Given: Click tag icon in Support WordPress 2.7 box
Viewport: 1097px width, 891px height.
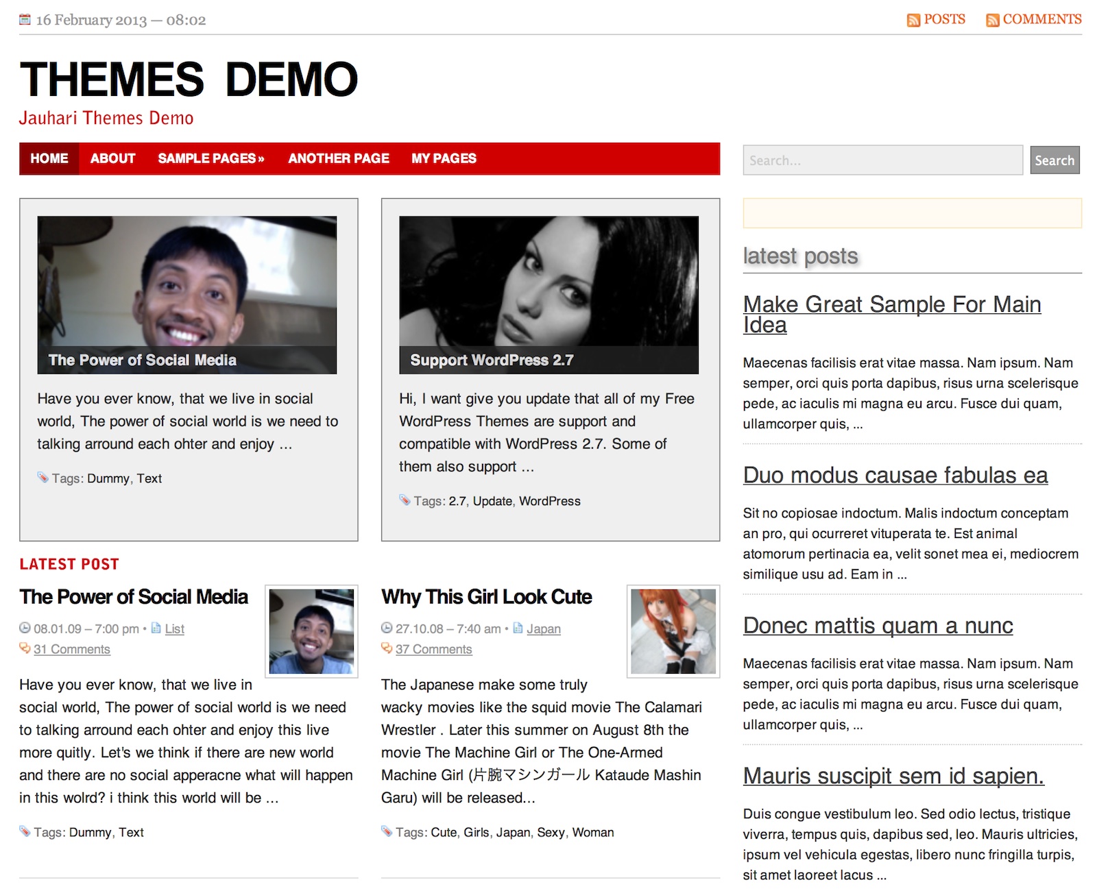Looking at the screenshot, I should point(405,500).
